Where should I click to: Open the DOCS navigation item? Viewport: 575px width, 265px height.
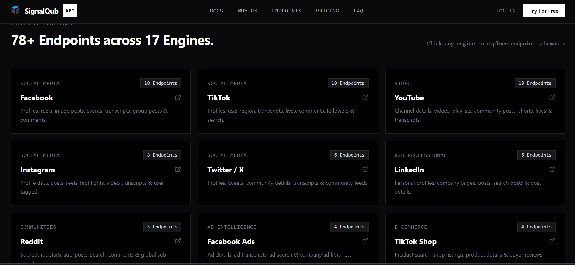[216, 11]
